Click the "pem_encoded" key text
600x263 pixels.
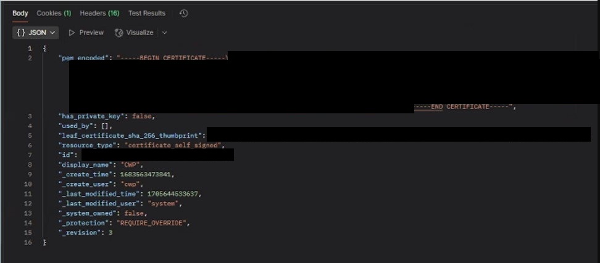pyautogui.click(x=83, y=58)
